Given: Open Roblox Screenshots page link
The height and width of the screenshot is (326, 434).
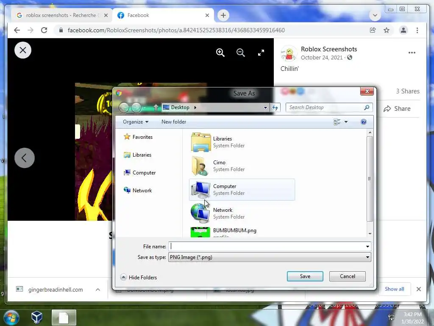Looking at the screenshot, I should click(329, 49).
